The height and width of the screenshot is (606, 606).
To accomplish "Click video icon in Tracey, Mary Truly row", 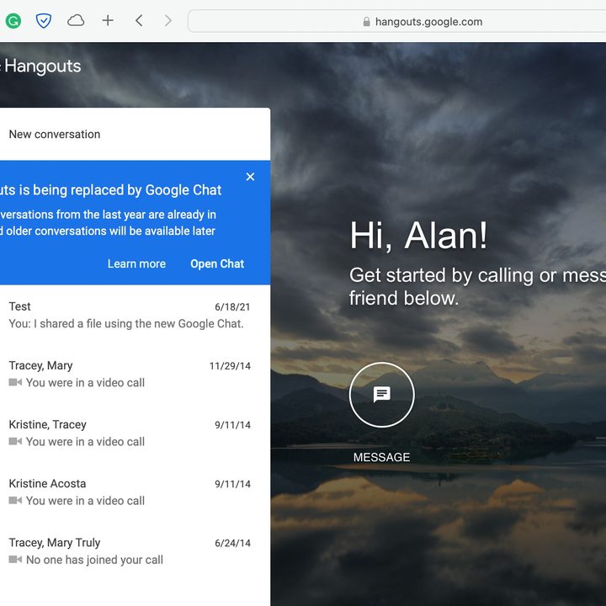I will tap(15, 559).
